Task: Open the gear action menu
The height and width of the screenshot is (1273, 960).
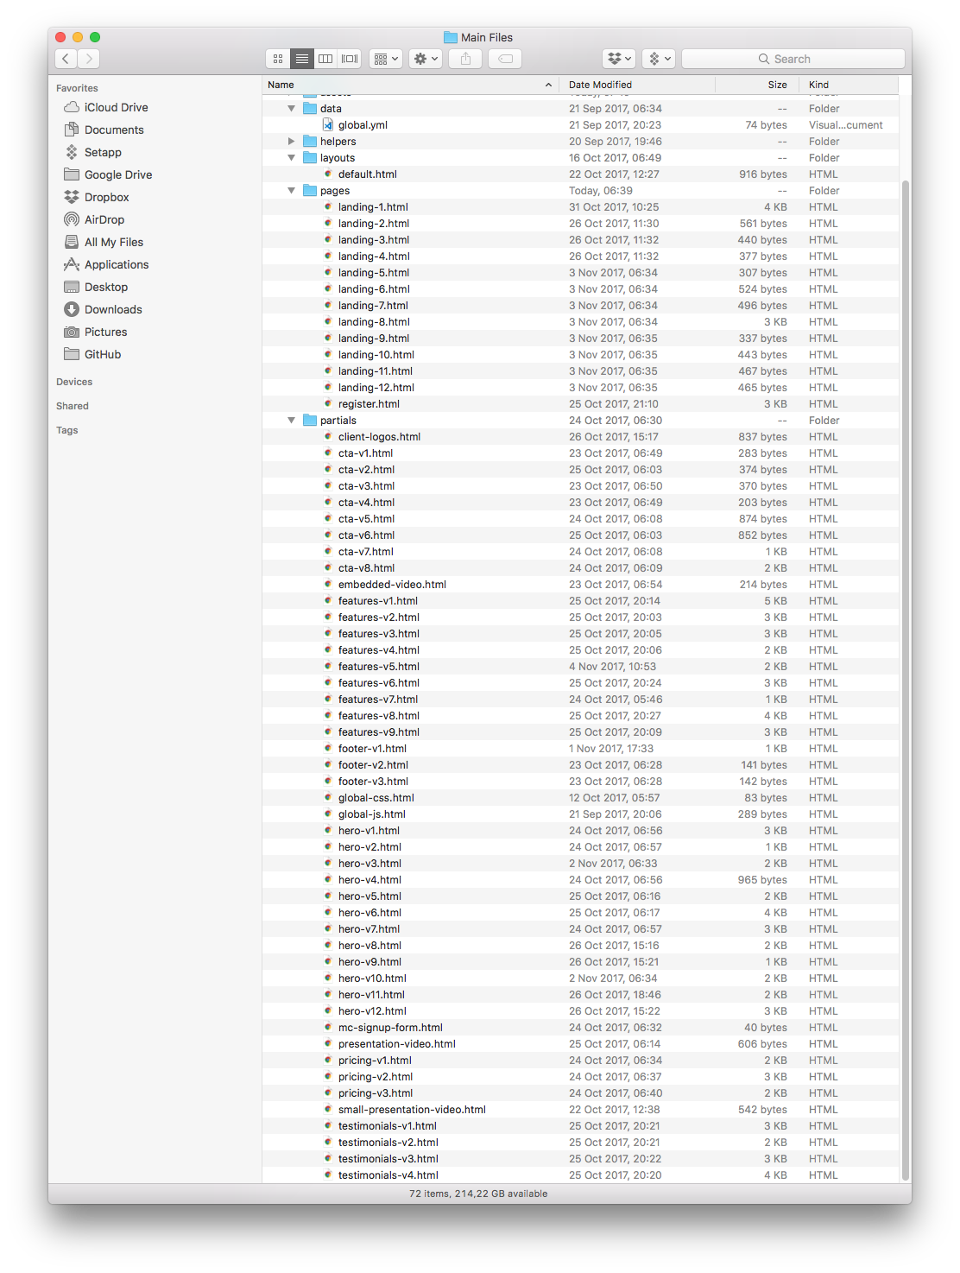Action: point(426,59)
